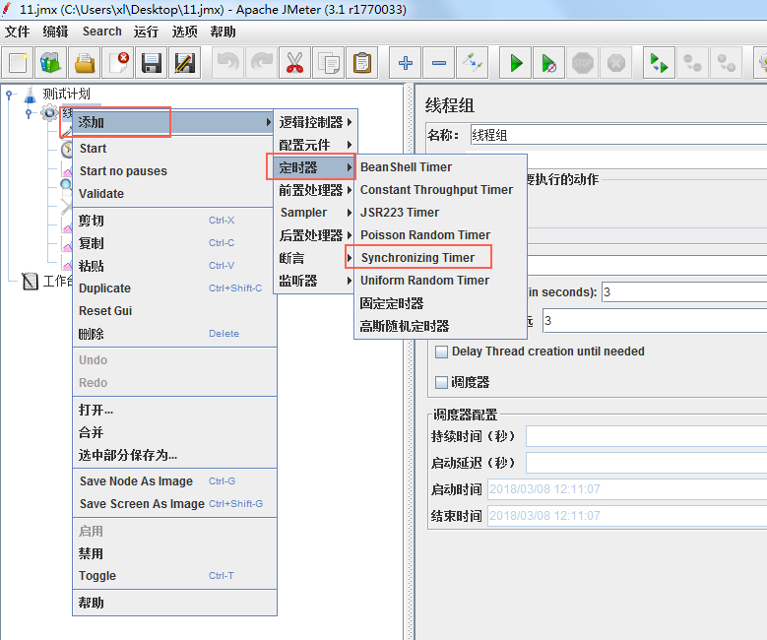Screen dimensions: 767x640
Task: Select 固定定时器 from timer submenu
Action: (x=440, y=303)
